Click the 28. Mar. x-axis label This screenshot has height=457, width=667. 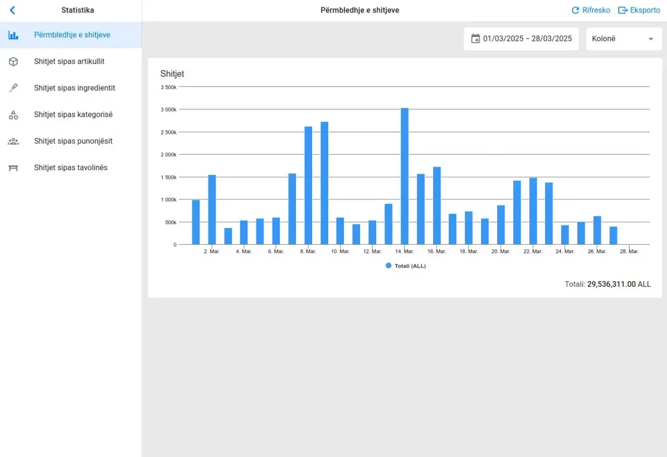(629, 251)
